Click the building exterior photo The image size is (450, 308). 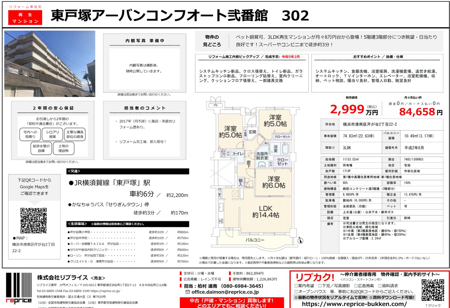click(50, 64)
